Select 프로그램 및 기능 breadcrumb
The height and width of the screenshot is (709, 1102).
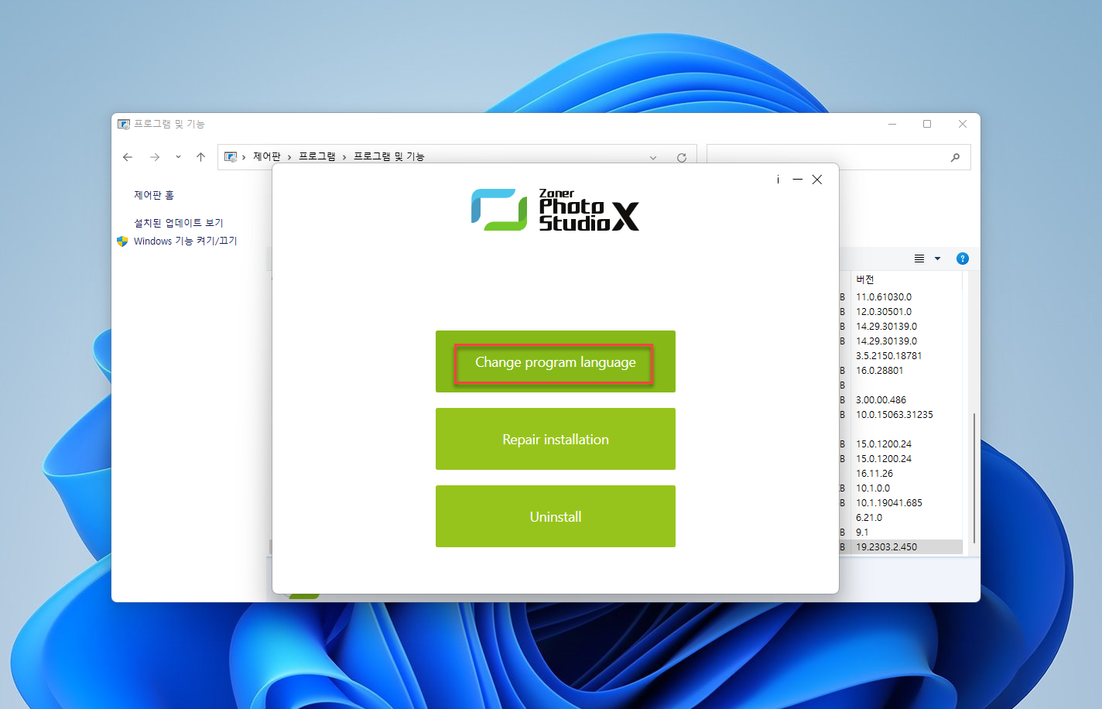click(x=389, y=156)
